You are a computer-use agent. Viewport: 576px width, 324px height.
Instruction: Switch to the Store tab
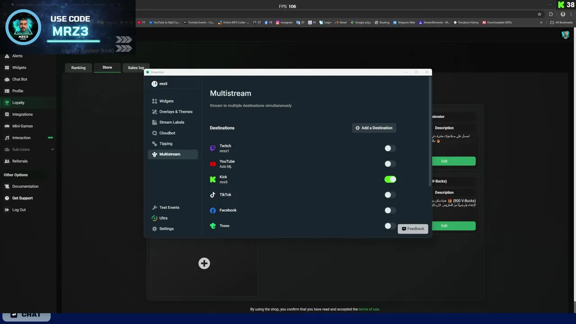coord(107,67)
